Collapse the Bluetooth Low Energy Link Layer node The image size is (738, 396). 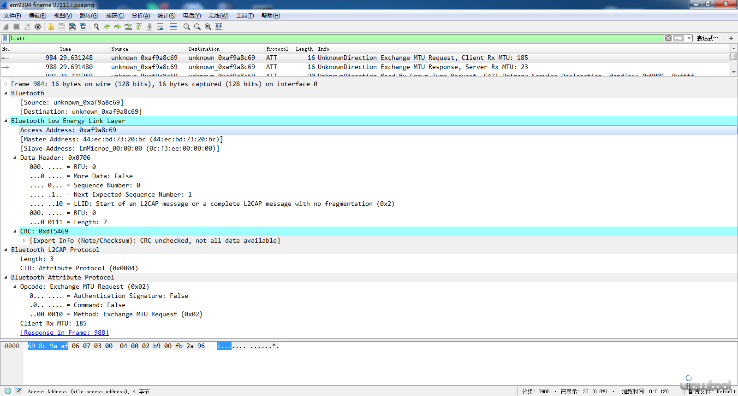pos(6,121)
